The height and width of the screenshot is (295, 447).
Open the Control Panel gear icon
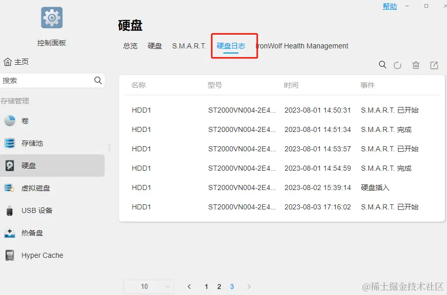click(x=52, y=18)
